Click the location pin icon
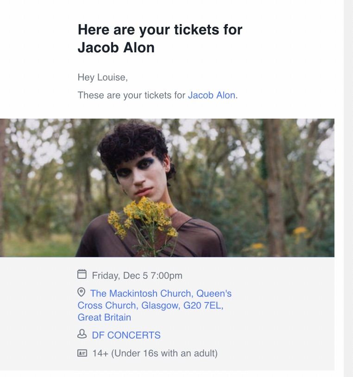 pos(82,293)
